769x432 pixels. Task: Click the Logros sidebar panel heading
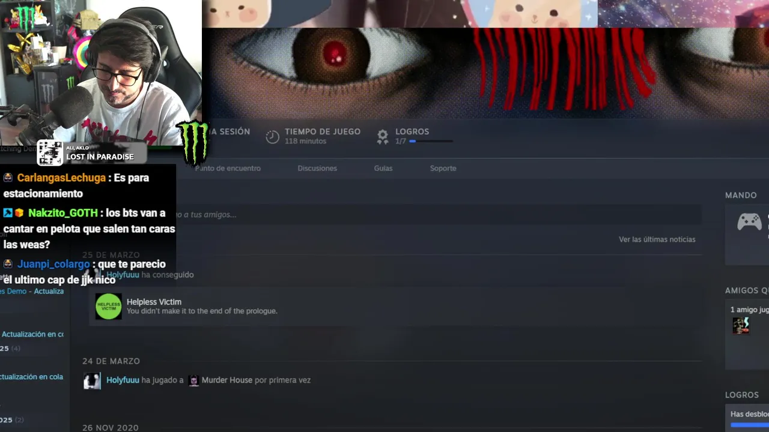tap(742, 395)
